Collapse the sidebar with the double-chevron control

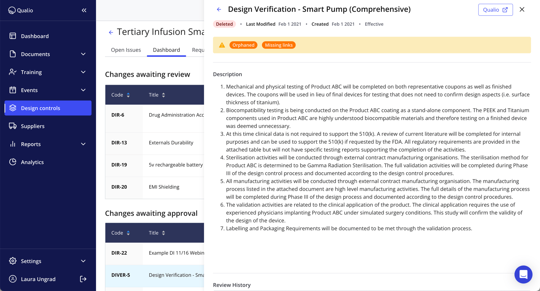point(84,10)
